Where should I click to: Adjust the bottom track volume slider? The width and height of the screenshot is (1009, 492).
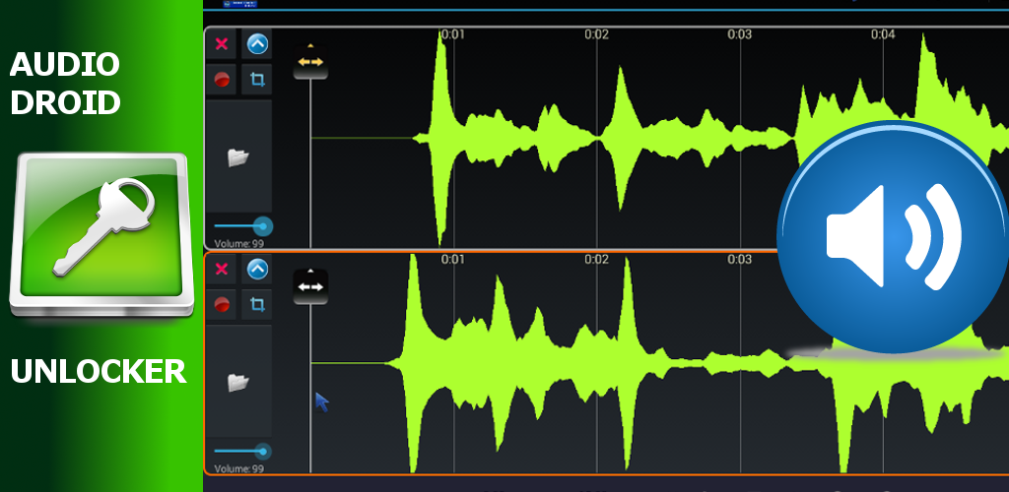pyautogui.click(x=242, y=452)
